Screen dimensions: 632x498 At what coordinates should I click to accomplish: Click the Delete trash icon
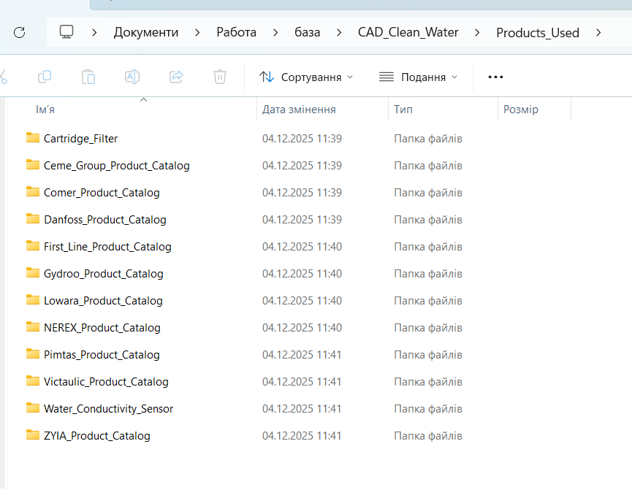(x=220, y=77)
